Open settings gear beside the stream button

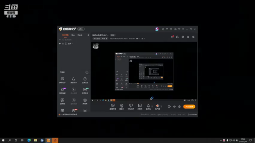[179, 106]
